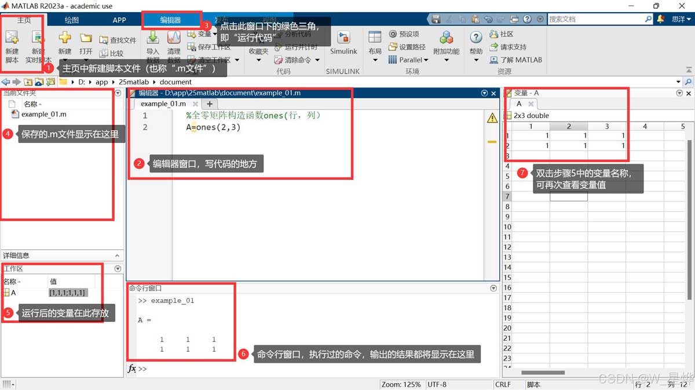Click the search magnifier in 搜索文档 box
695x390 pixels.
pos(648,19)
